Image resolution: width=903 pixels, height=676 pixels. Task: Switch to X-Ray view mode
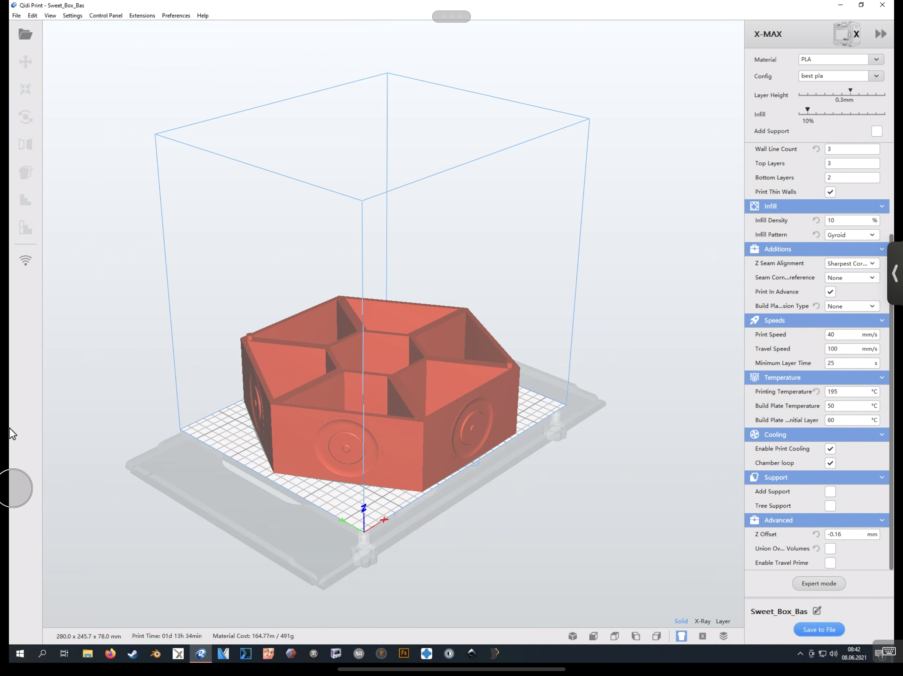click(702, 621)
